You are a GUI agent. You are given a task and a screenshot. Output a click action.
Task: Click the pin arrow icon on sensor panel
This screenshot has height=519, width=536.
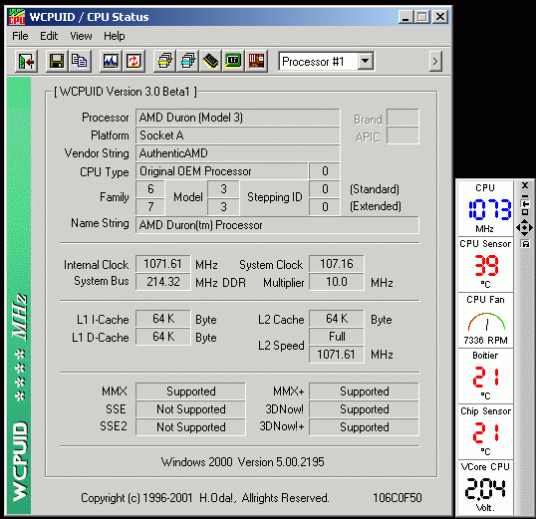525,204
